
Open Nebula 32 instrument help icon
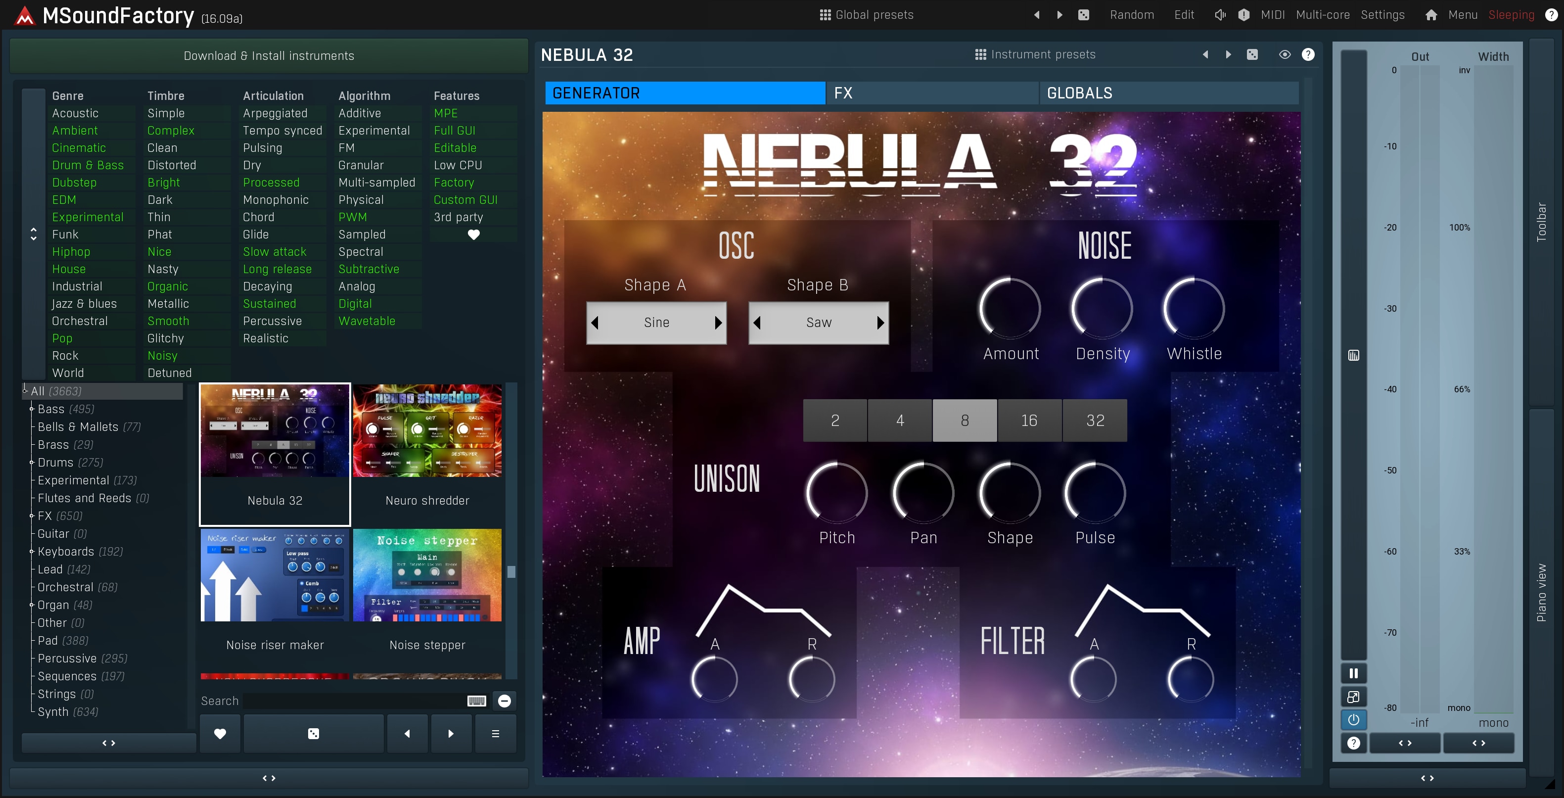pos(1308,54)
